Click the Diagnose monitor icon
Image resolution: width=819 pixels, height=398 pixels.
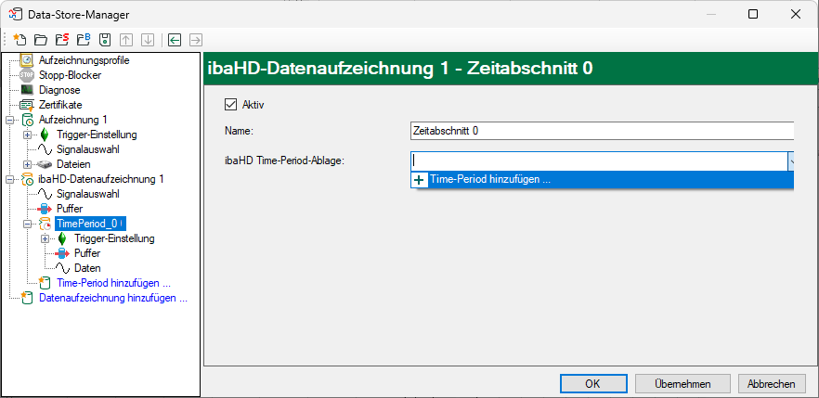coord(27,90)
